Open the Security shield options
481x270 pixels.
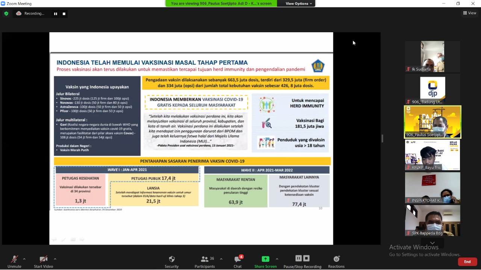[172, 261]
